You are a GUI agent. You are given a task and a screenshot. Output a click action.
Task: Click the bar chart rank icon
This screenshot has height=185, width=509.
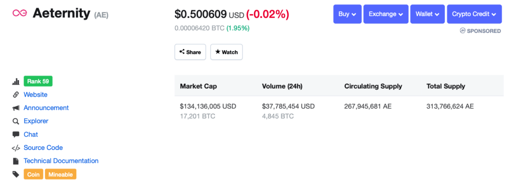pyautogui.click(x=16, y=81)
